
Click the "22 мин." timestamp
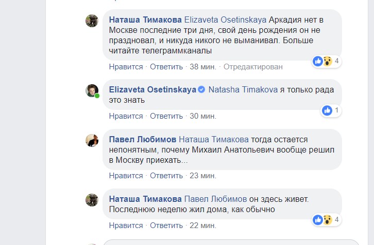pyautogui.click(x=202, y=225)
